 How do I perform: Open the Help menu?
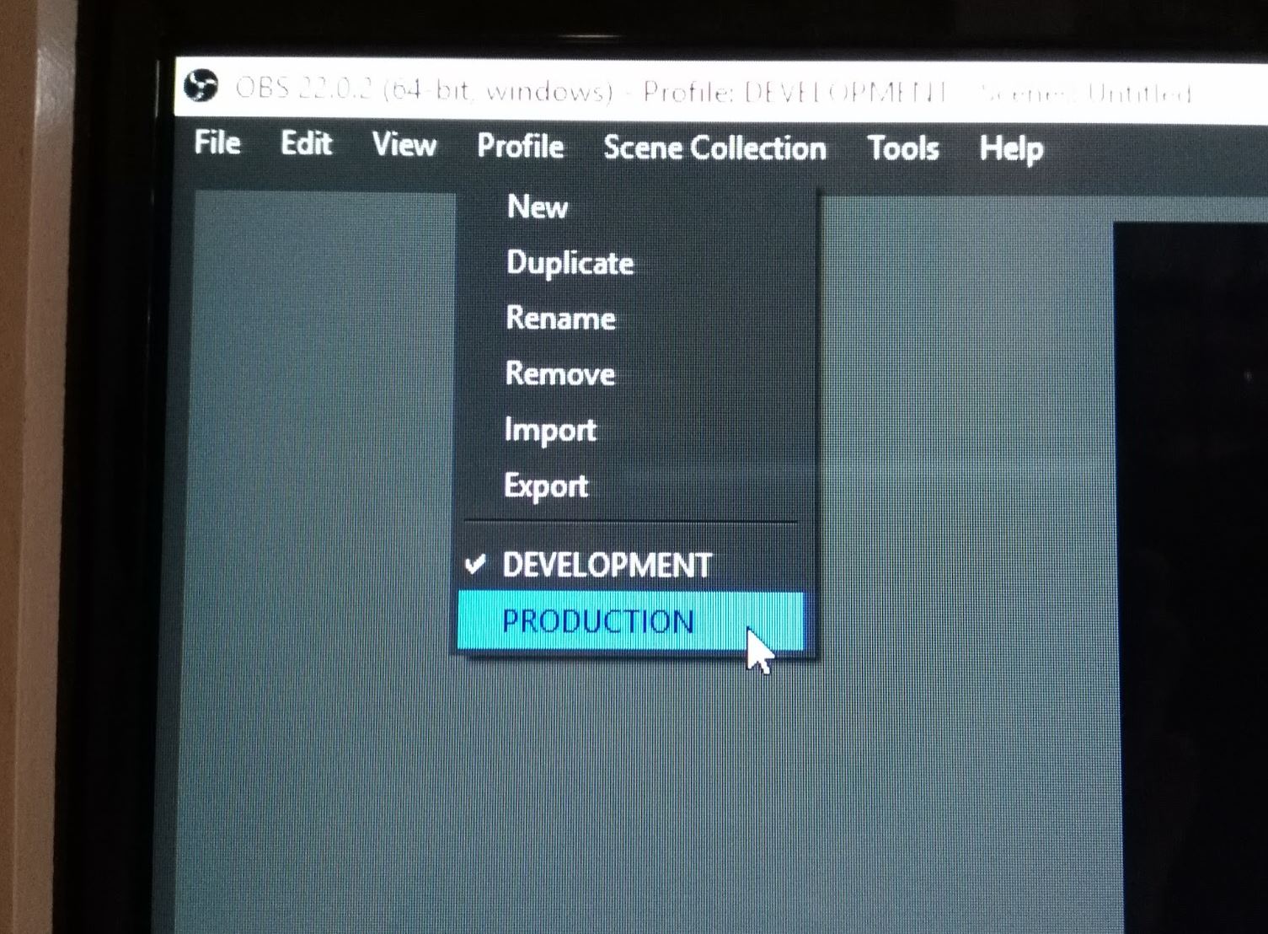tap(1010, 150)
